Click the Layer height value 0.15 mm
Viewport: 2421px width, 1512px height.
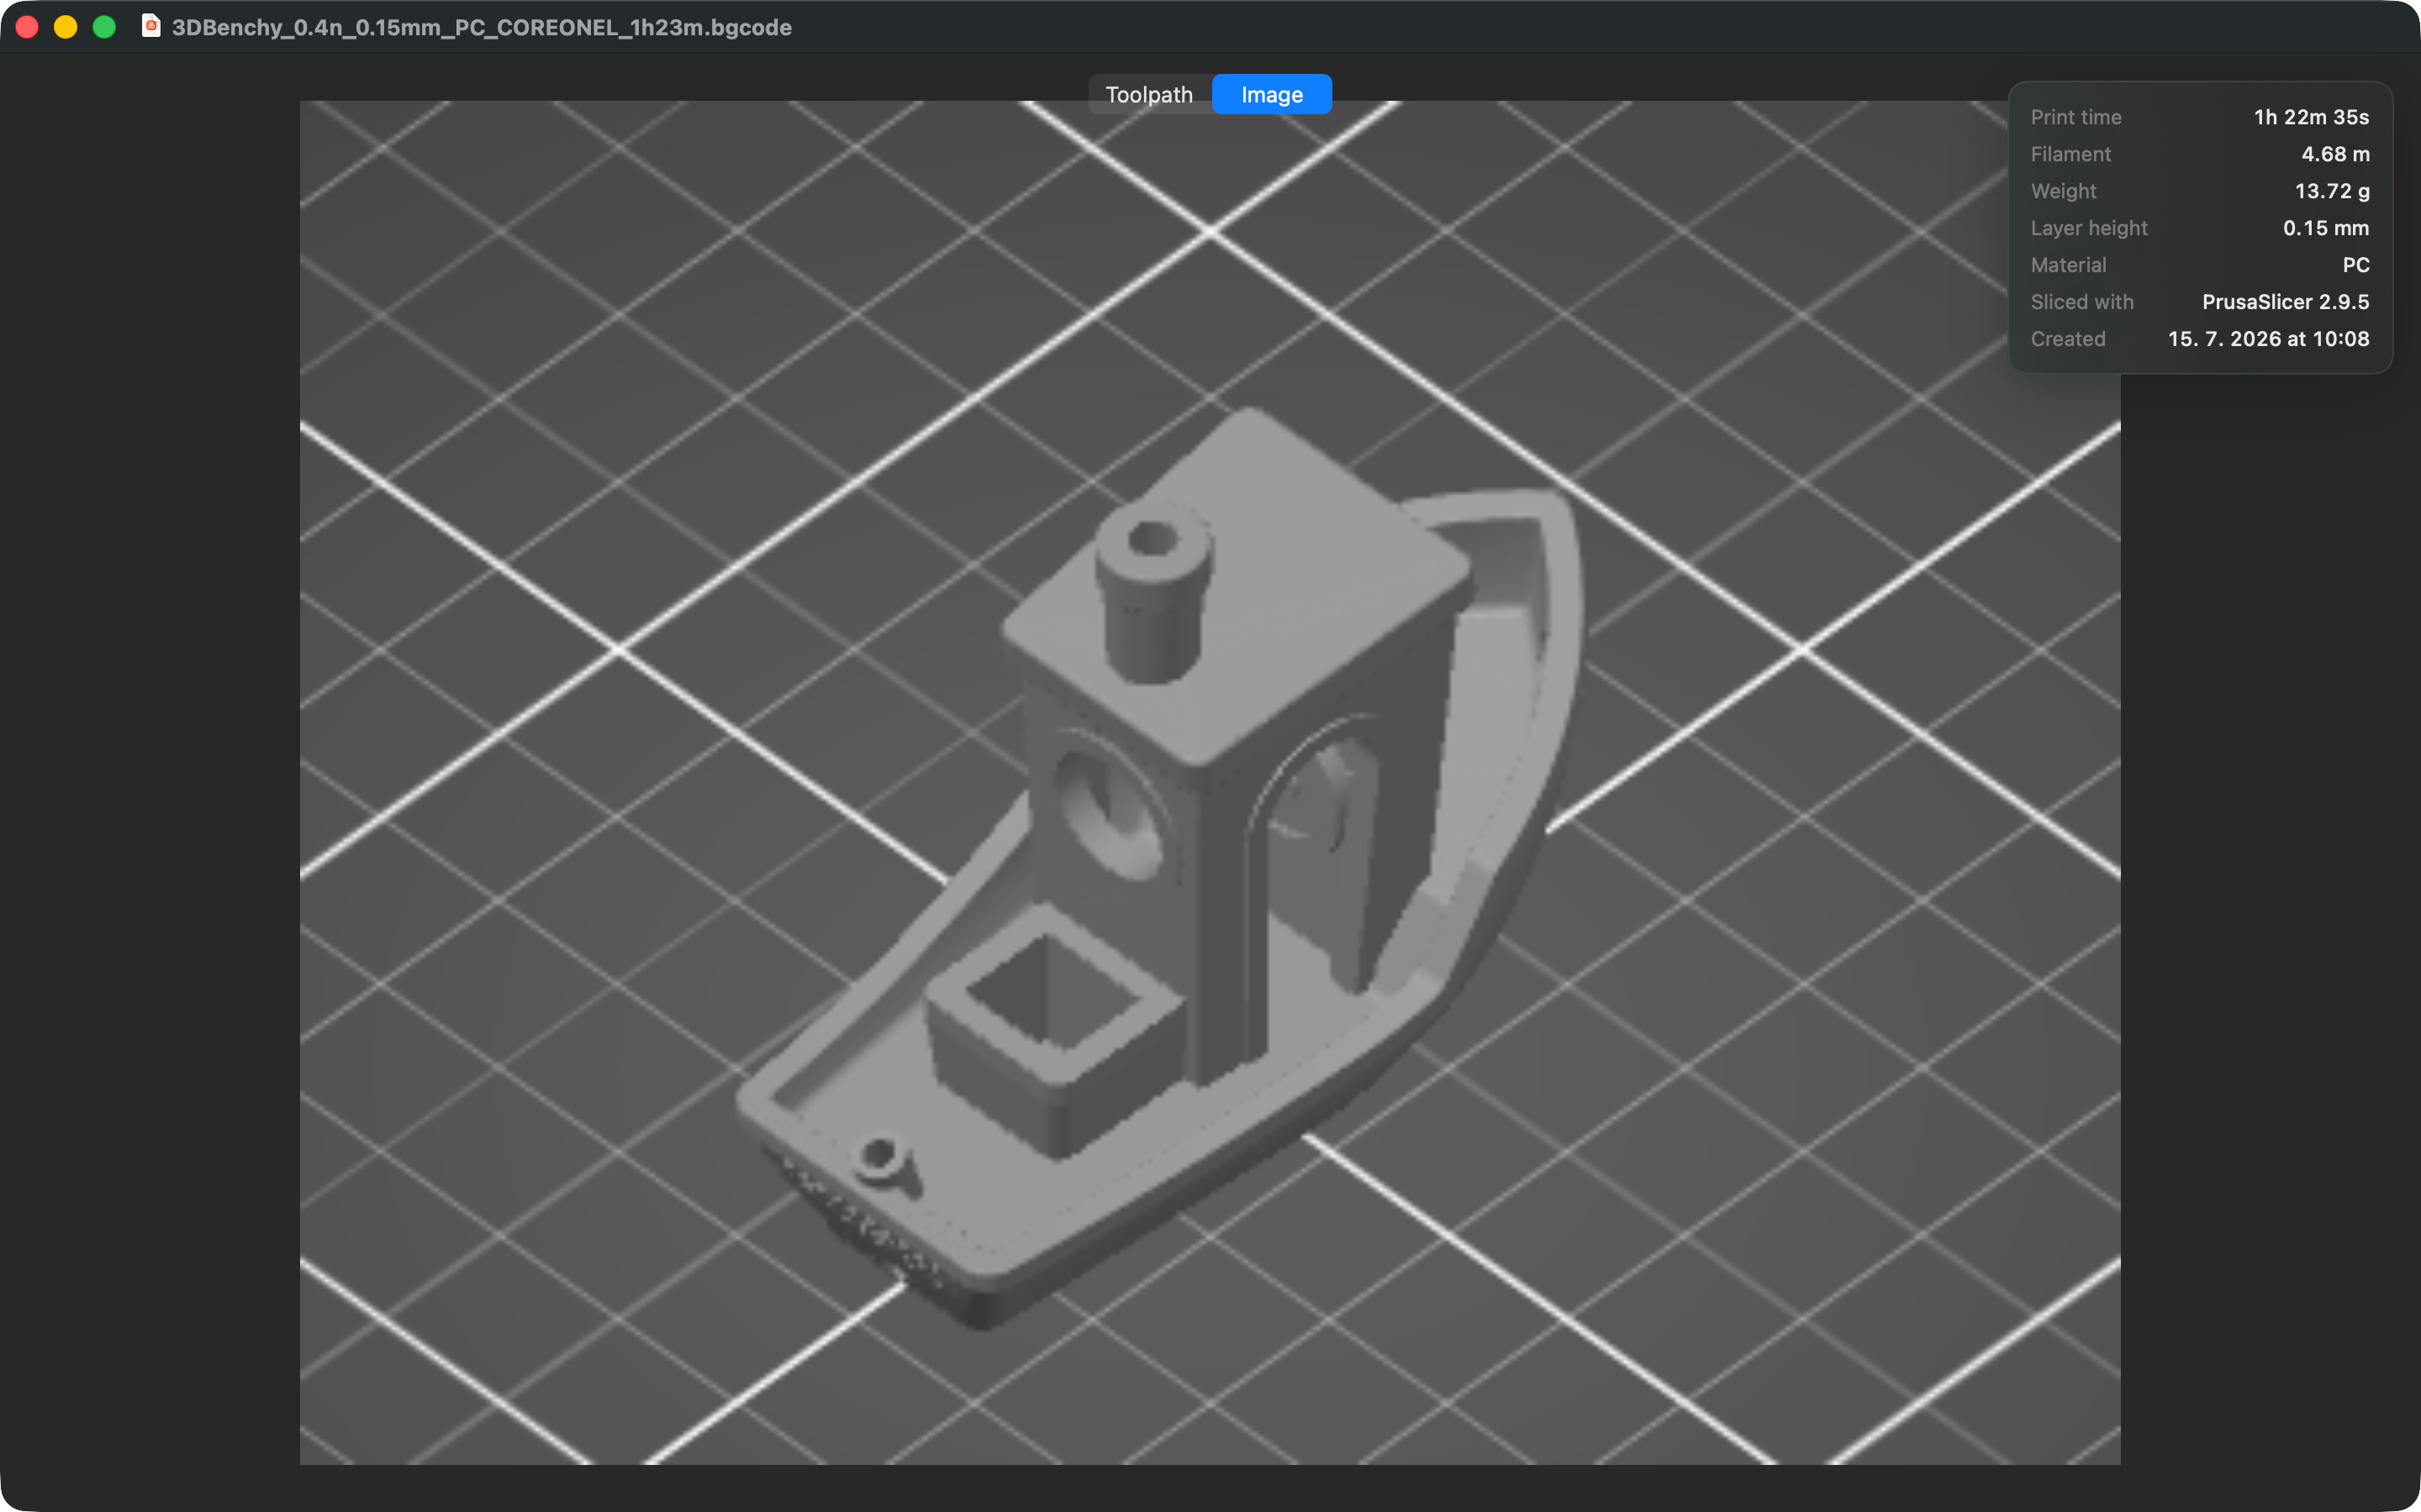2326,228
